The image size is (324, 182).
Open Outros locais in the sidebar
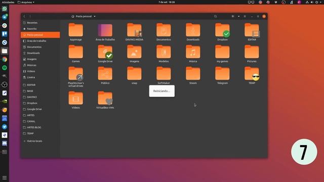pos(40,141)
